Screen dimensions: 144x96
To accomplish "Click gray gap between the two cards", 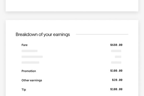I will tap(72, 16).
